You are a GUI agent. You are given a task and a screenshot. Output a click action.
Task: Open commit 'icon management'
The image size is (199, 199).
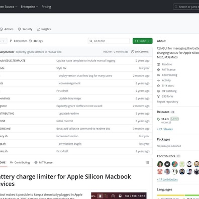click(x=69, y=83)
